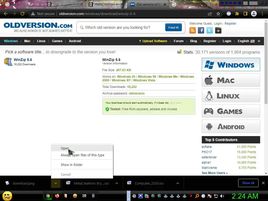The image size is (268, 201).
Task: Click the Windows logo category banner
Action: pyautogui.click(x=231, y=65)
